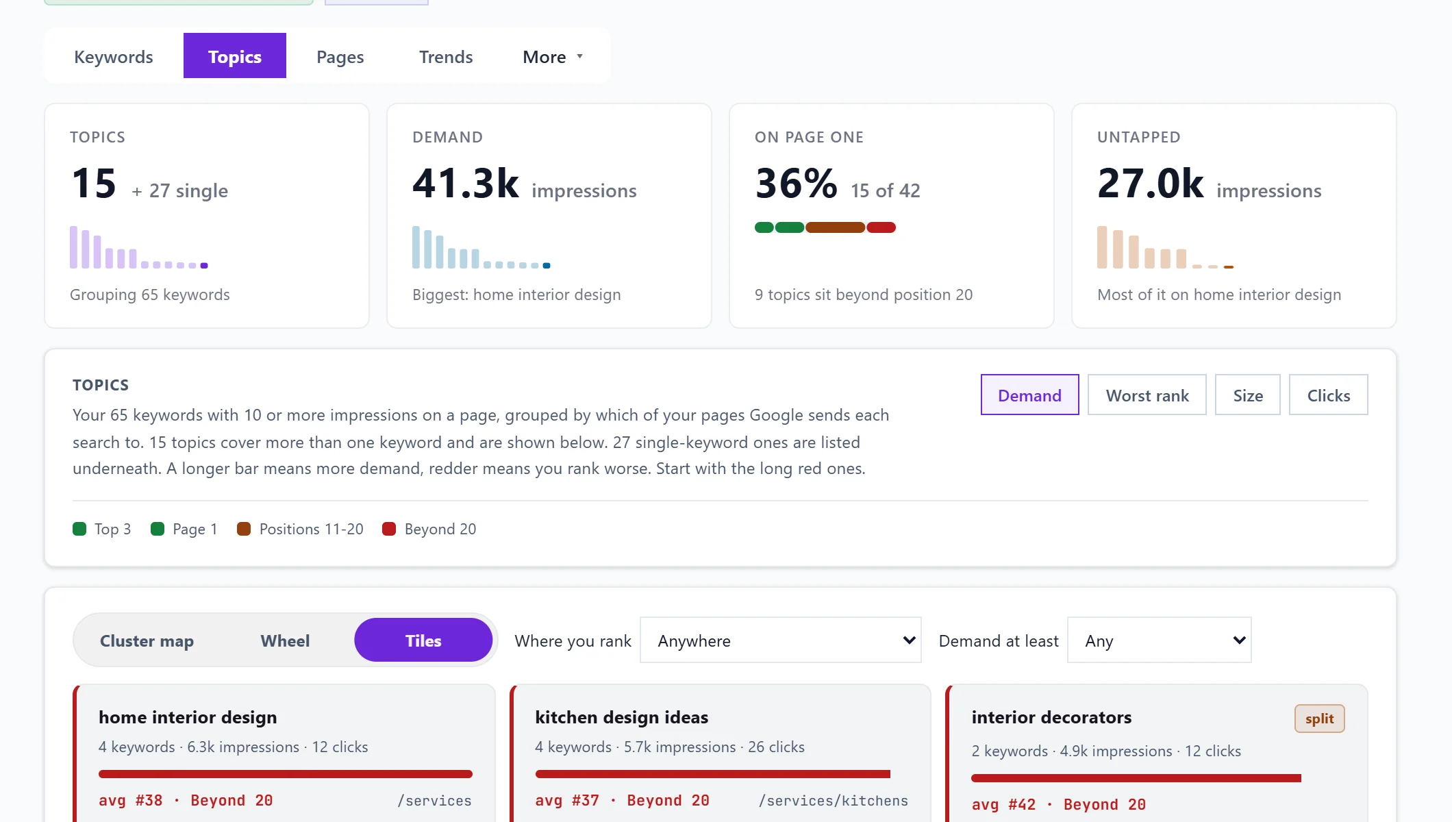Open the Demand at least dropdown
The width and height of the screenshot is (1452, 822).
(x=1160, y=640)
